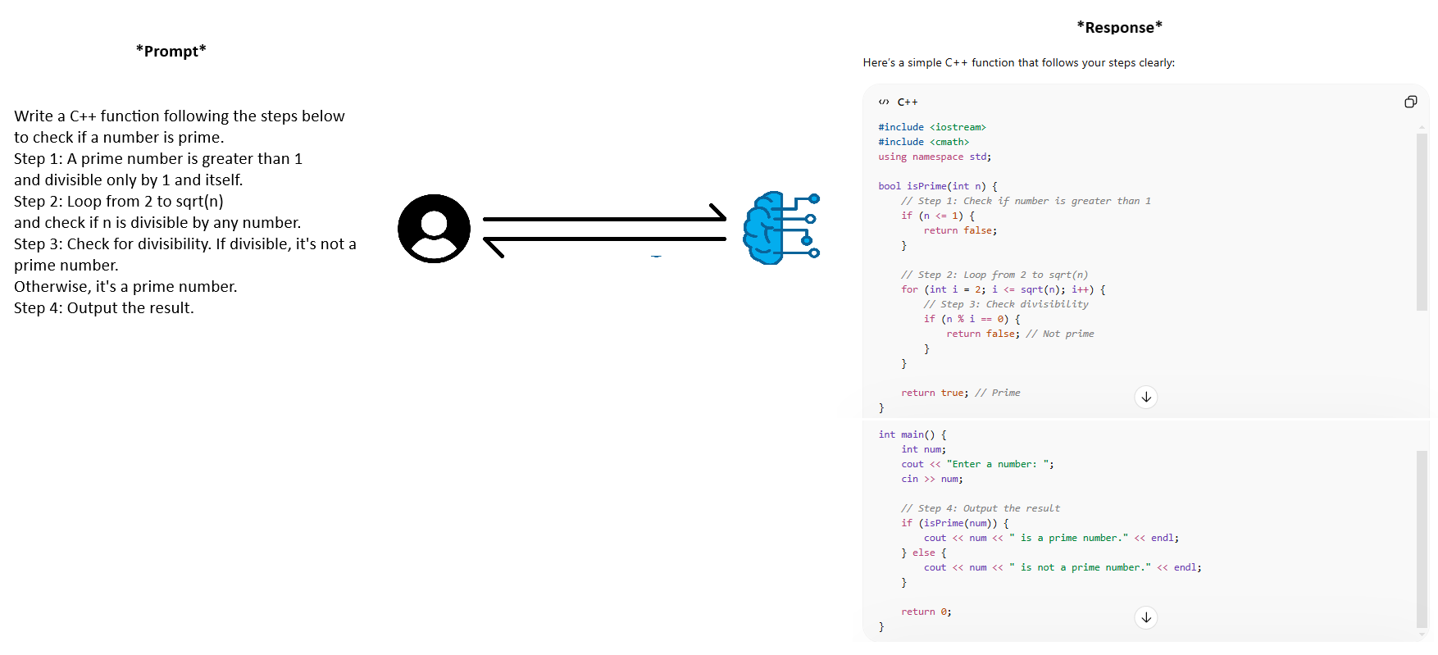Click the code brackets icon beside C++
Viewport: 1438px width, 655px height.
point(883,102)
